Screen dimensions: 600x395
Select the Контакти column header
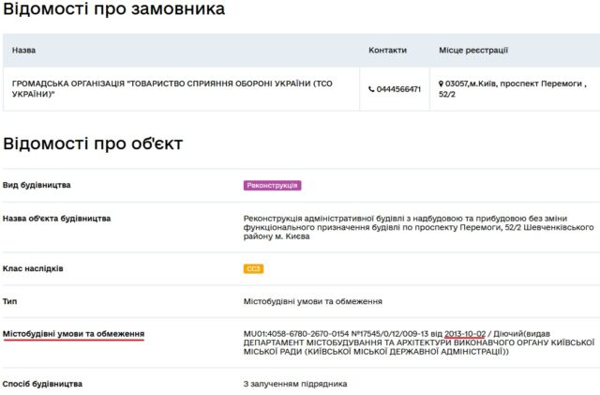click(387, 50)
